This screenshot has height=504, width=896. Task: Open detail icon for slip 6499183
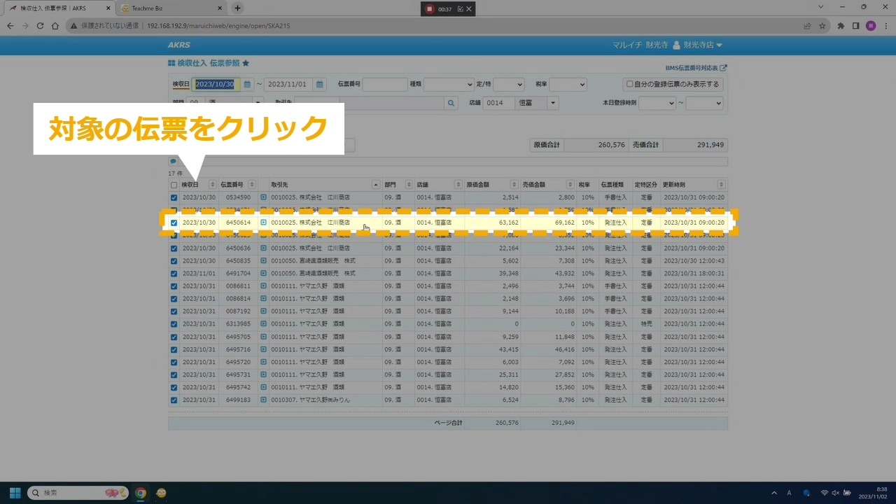pyautogui.click(x=264, y=400)
